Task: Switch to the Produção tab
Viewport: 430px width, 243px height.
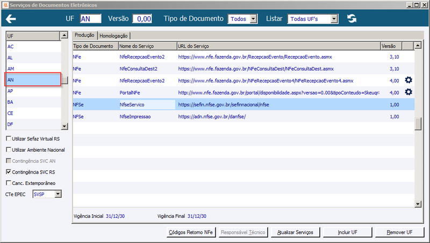Action: [x=84, y=35]
